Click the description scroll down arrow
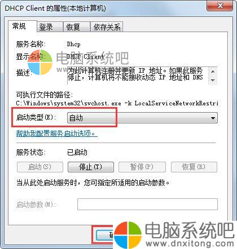The image size is (237, 249). (x=213, y=81)
